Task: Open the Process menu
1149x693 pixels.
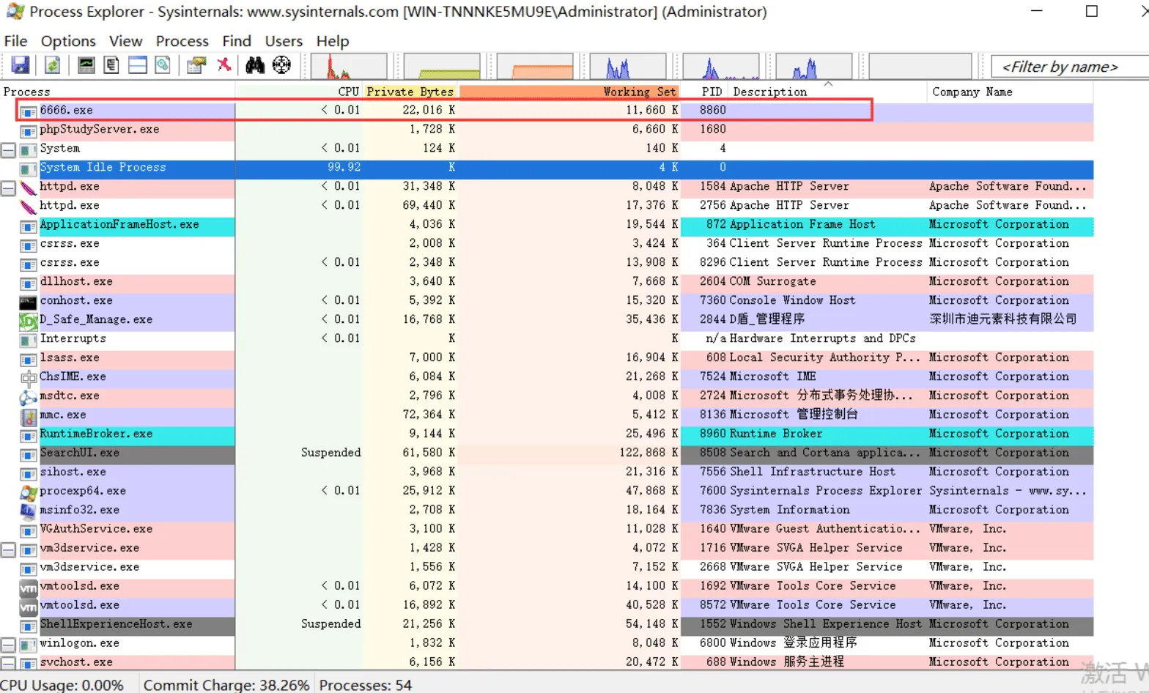Action: pyautogui.click(x=182, y=41)
